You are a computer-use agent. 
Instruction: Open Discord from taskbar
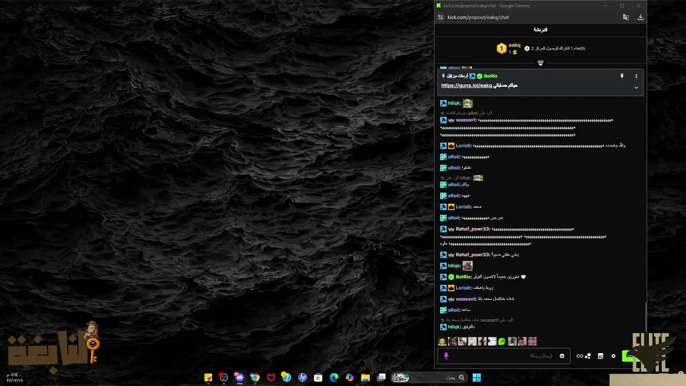(240, 377)
